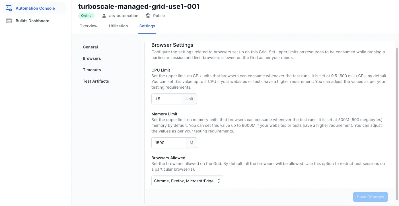Click the chevron on the browsers selector

coord(219,181)
